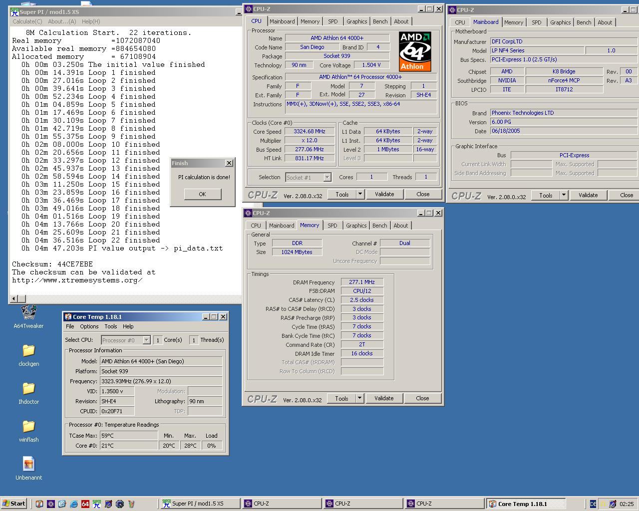
Task: Click Close button in Memory tab window
Action: pos(422,398)
